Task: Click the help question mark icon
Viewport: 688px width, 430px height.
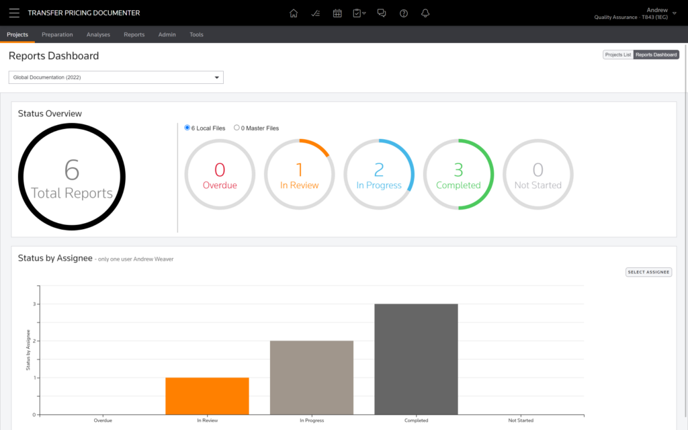Action: (403, 13)
